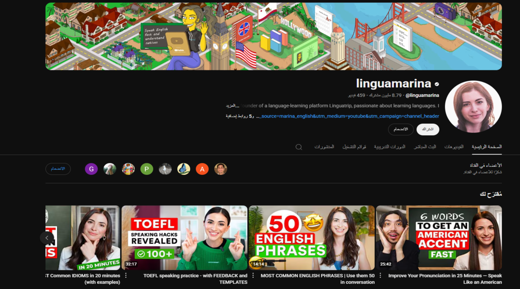Click the green P member avatar
The width and height of the screenshot is (520, 289).
146,169
